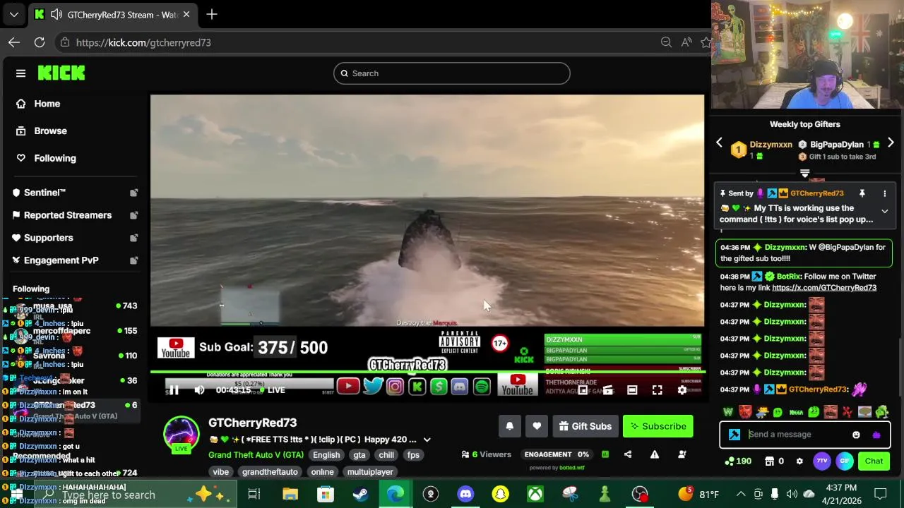Open Reported Streamers sidebar item
The image size is (904, 508).
68,215
